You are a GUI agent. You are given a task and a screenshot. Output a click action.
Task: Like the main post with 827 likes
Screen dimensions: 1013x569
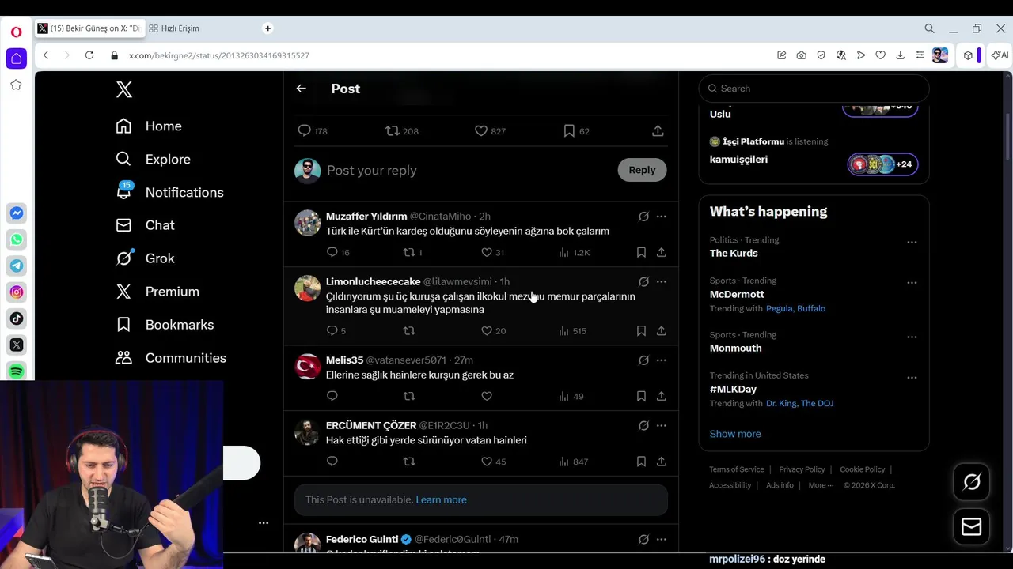pos(481,130)
